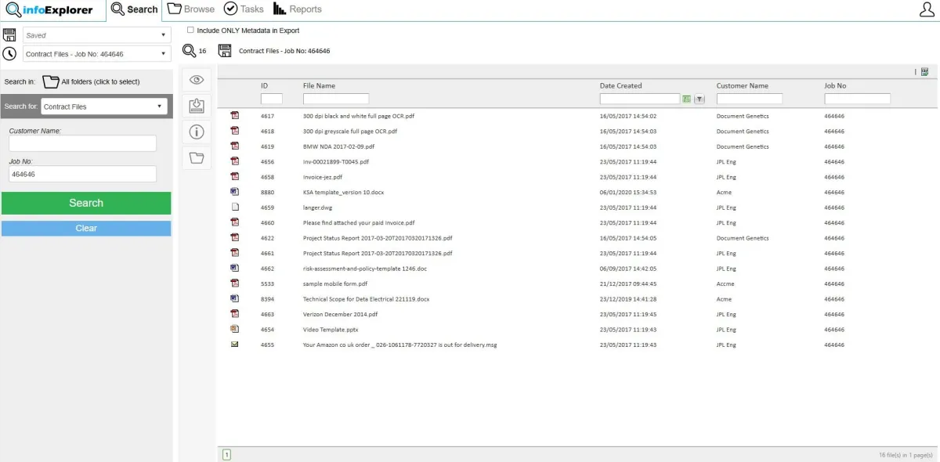This screenshot has height=462, width=940.
Task: Switch to the Browse tab
Action: [x=190, y=9]
